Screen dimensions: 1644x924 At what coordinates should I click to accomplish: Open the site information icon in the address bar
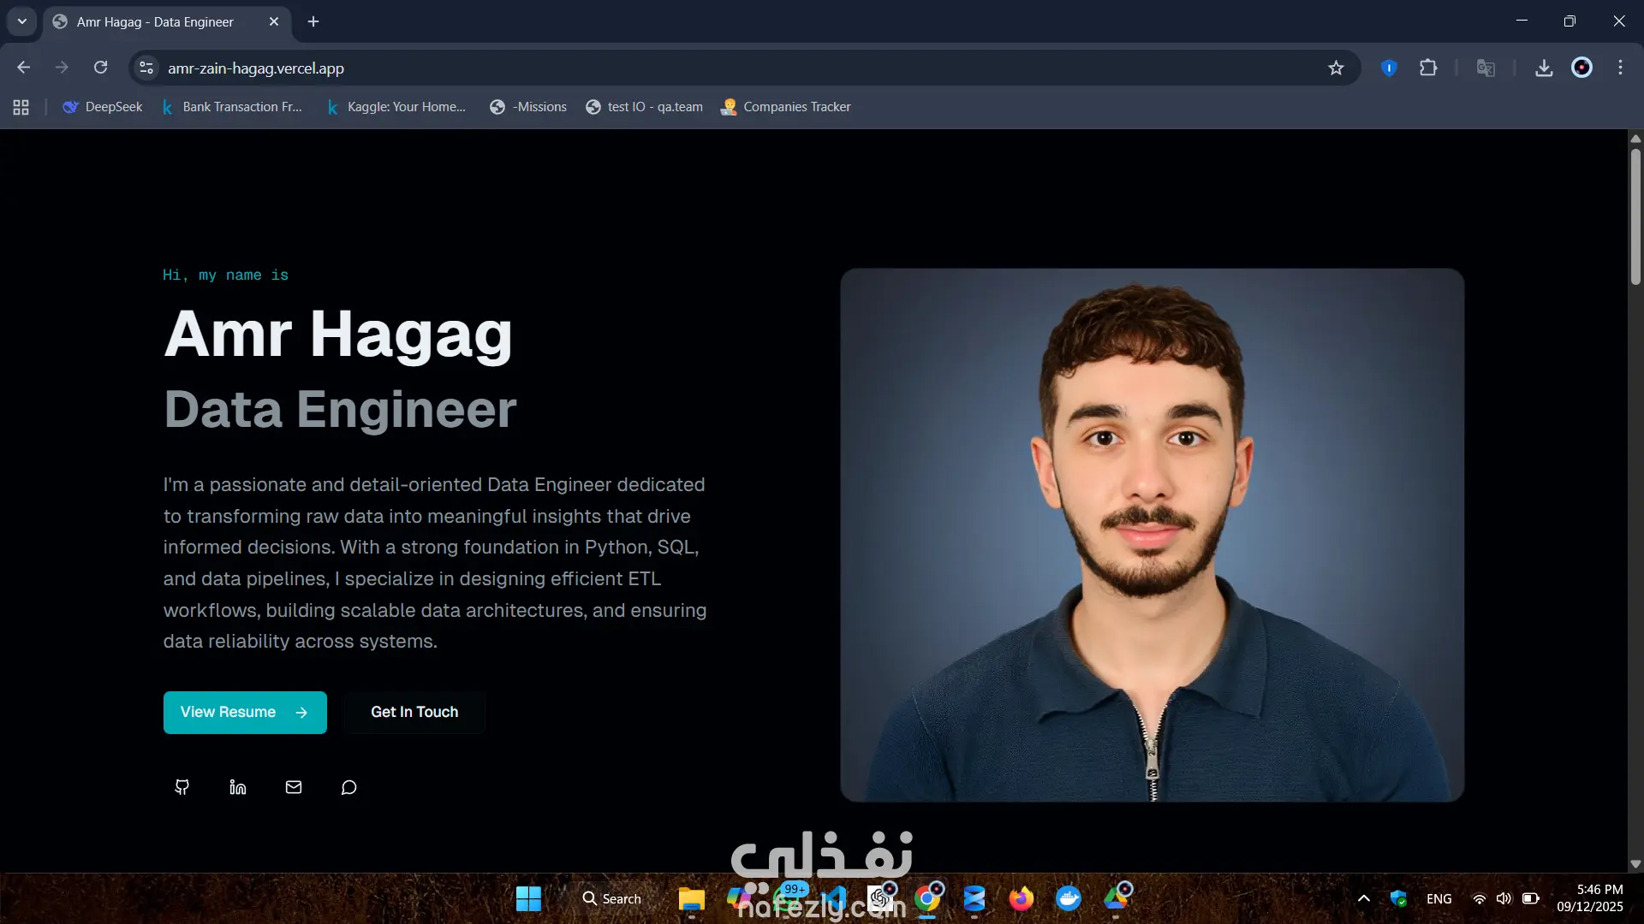pos(146,68)
